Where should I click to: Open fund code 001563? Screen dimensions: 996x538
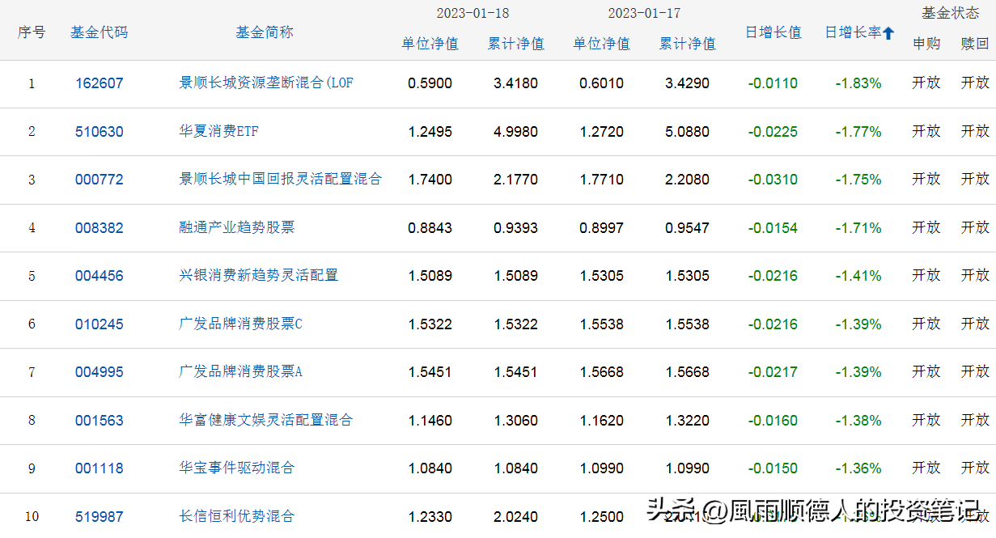click(100, 421)
